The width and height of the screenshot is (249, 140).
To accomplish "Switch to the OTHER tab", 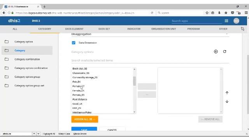I will coord(223,29).
